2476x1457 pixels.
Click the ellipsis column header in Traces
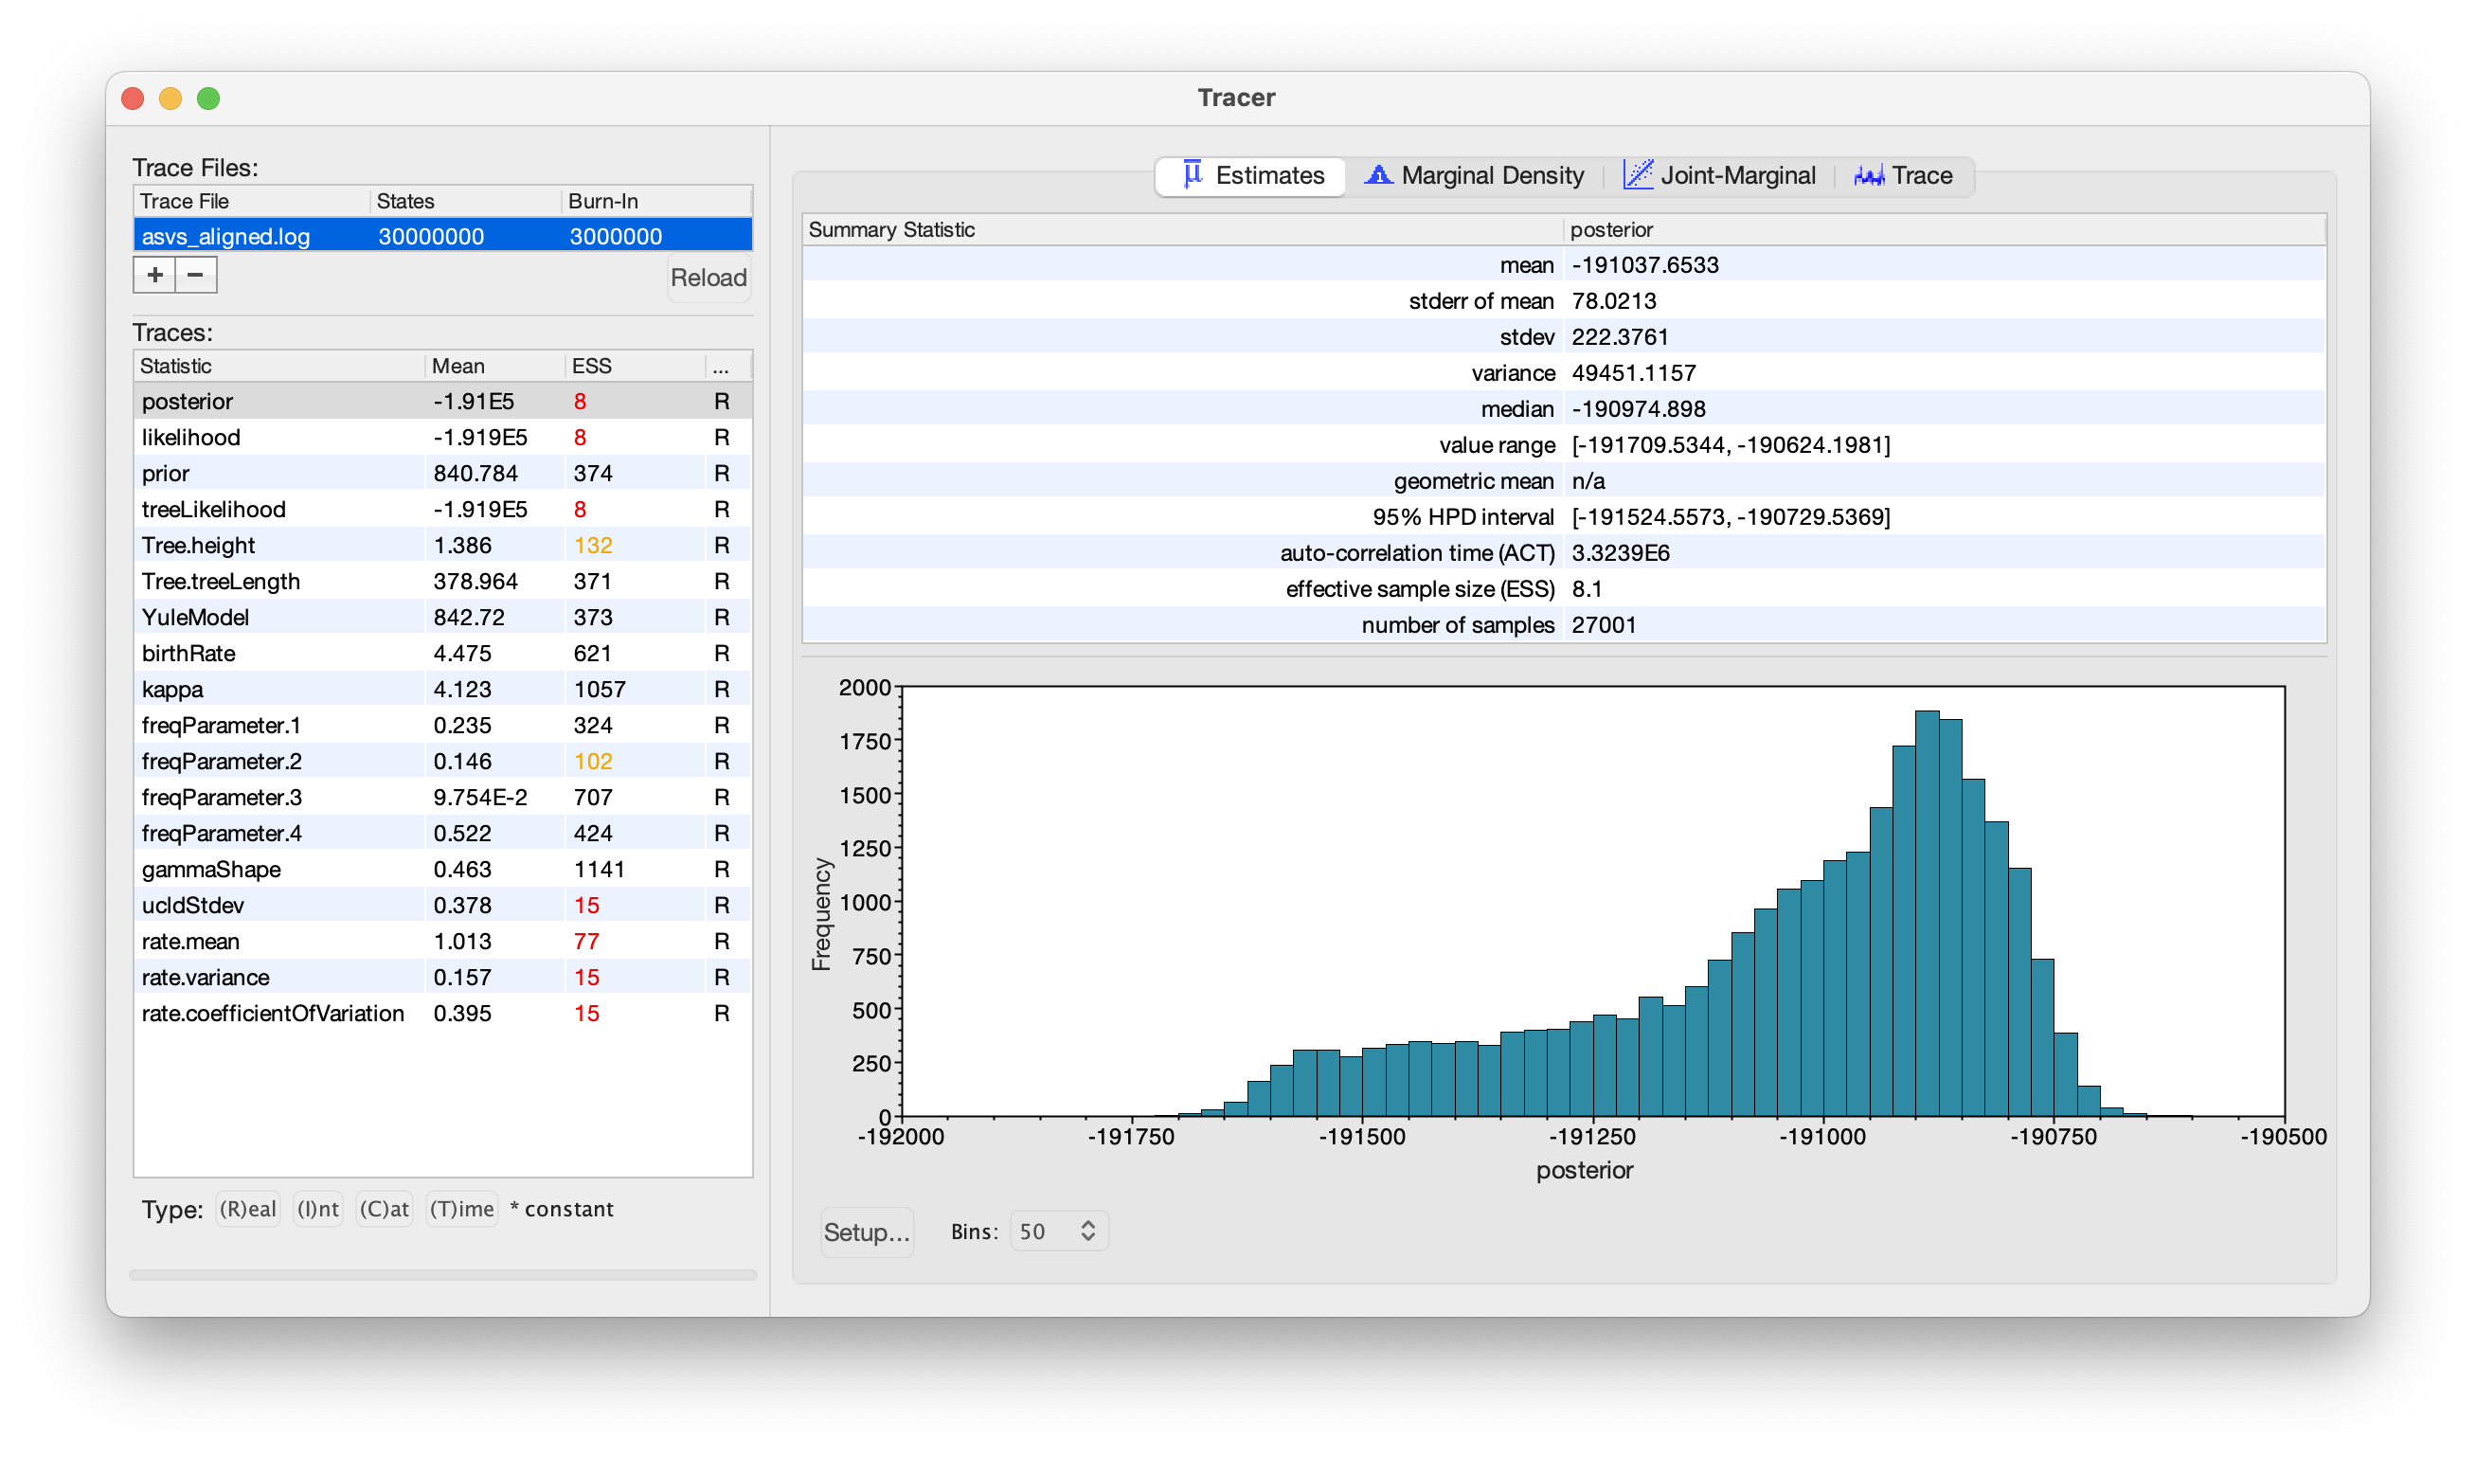(x=728, y=367)
